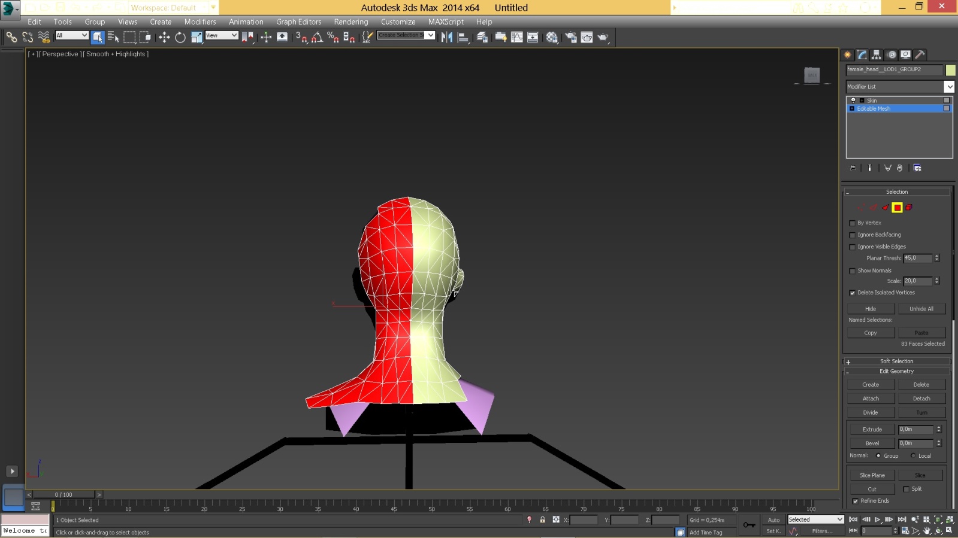958x538 pixels.
Task: Select Element sub-object level cube
Action: pos(909,208)
